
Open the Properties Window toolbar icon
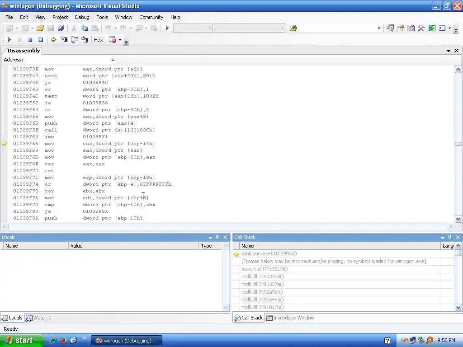401,28
